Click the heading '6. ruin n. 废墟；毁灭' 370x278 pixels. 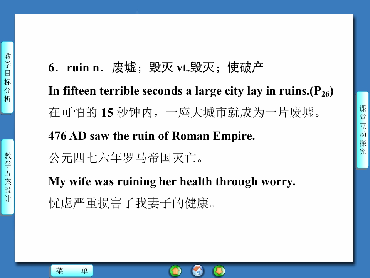[111, 68]
